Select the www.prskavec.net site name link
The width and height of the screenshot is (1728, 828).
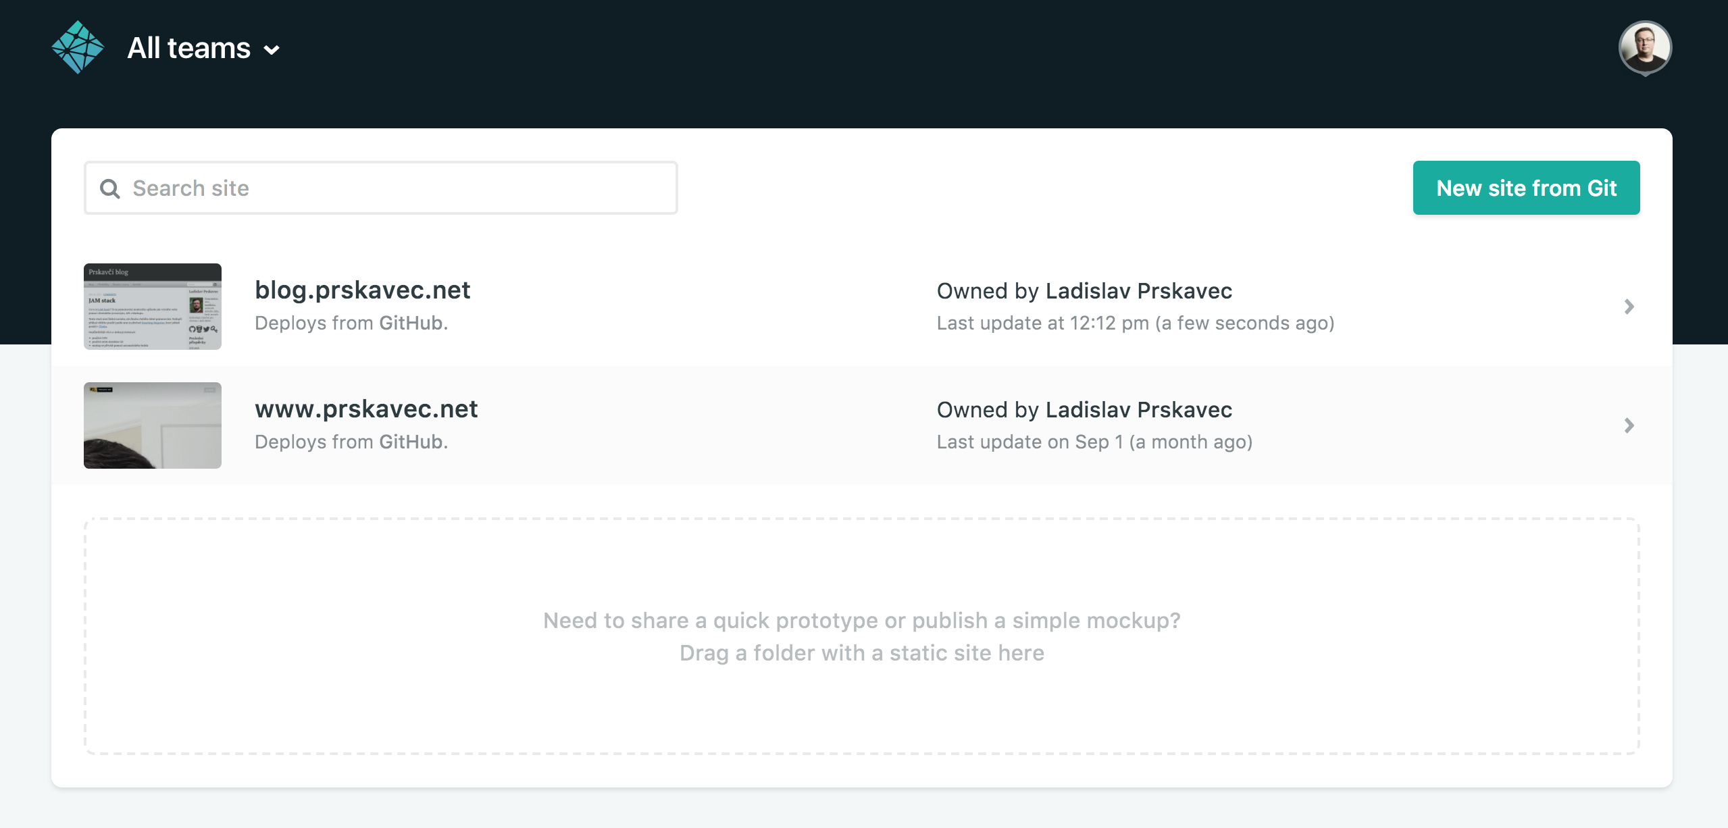coord(366,409)
